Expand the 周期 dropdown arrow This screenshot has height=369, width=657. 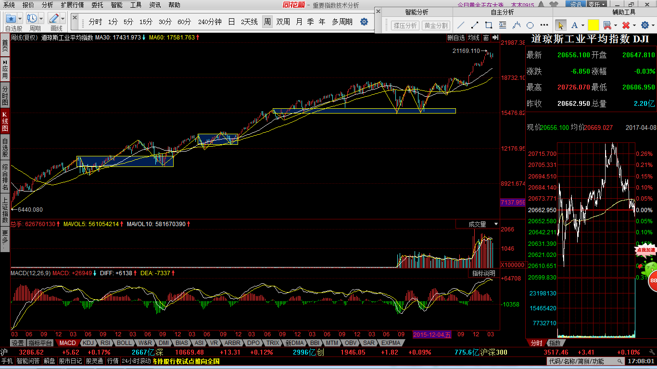click(41, 18)
